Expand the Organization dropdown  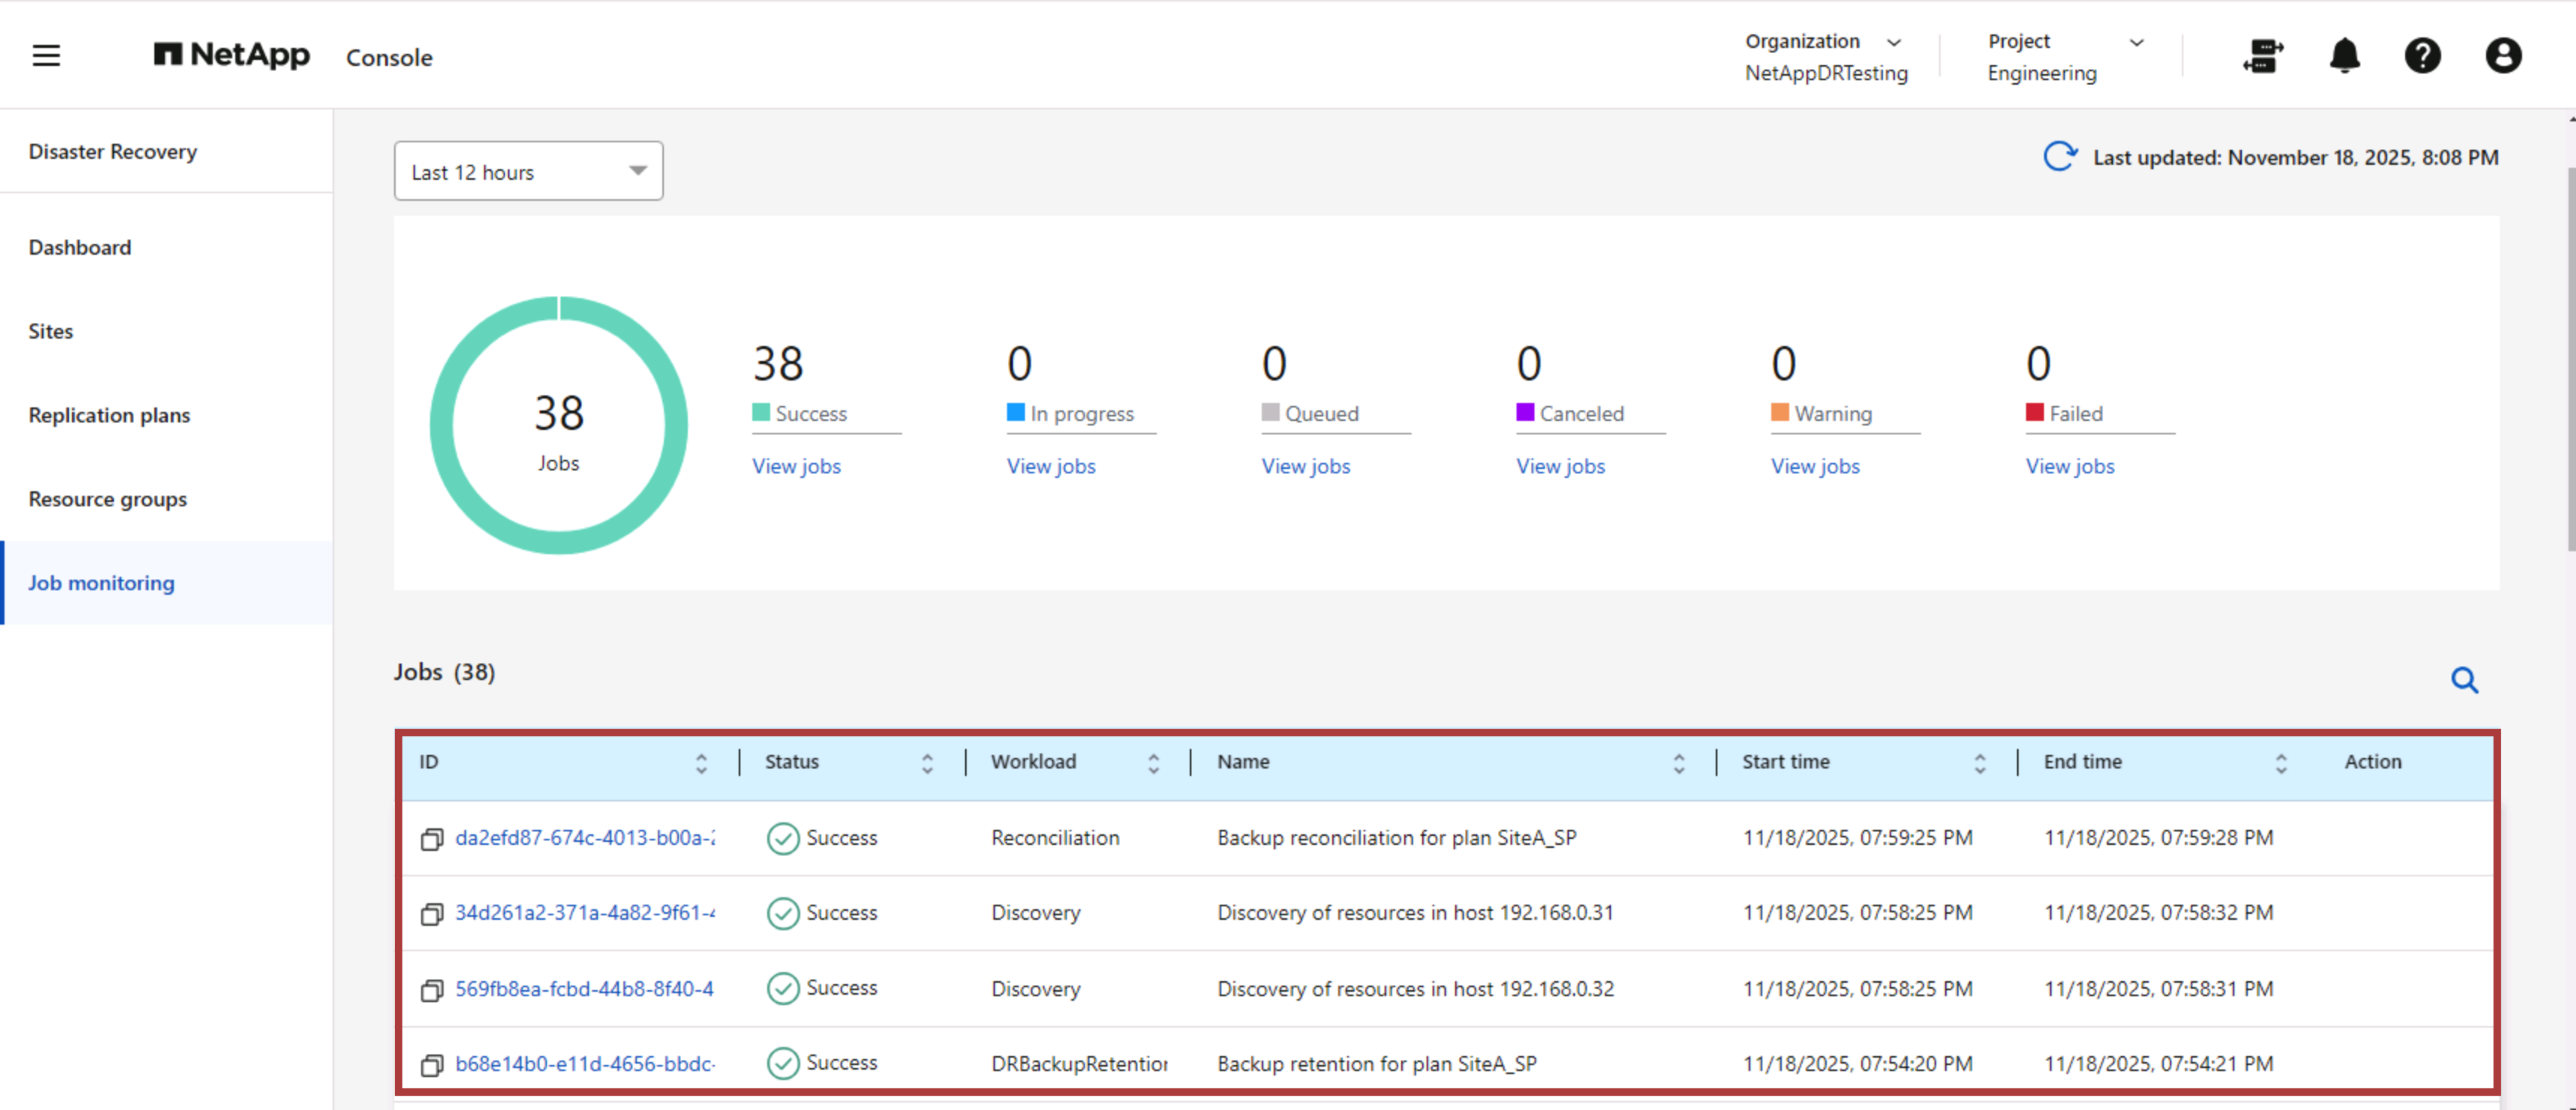click(1895, 41)
